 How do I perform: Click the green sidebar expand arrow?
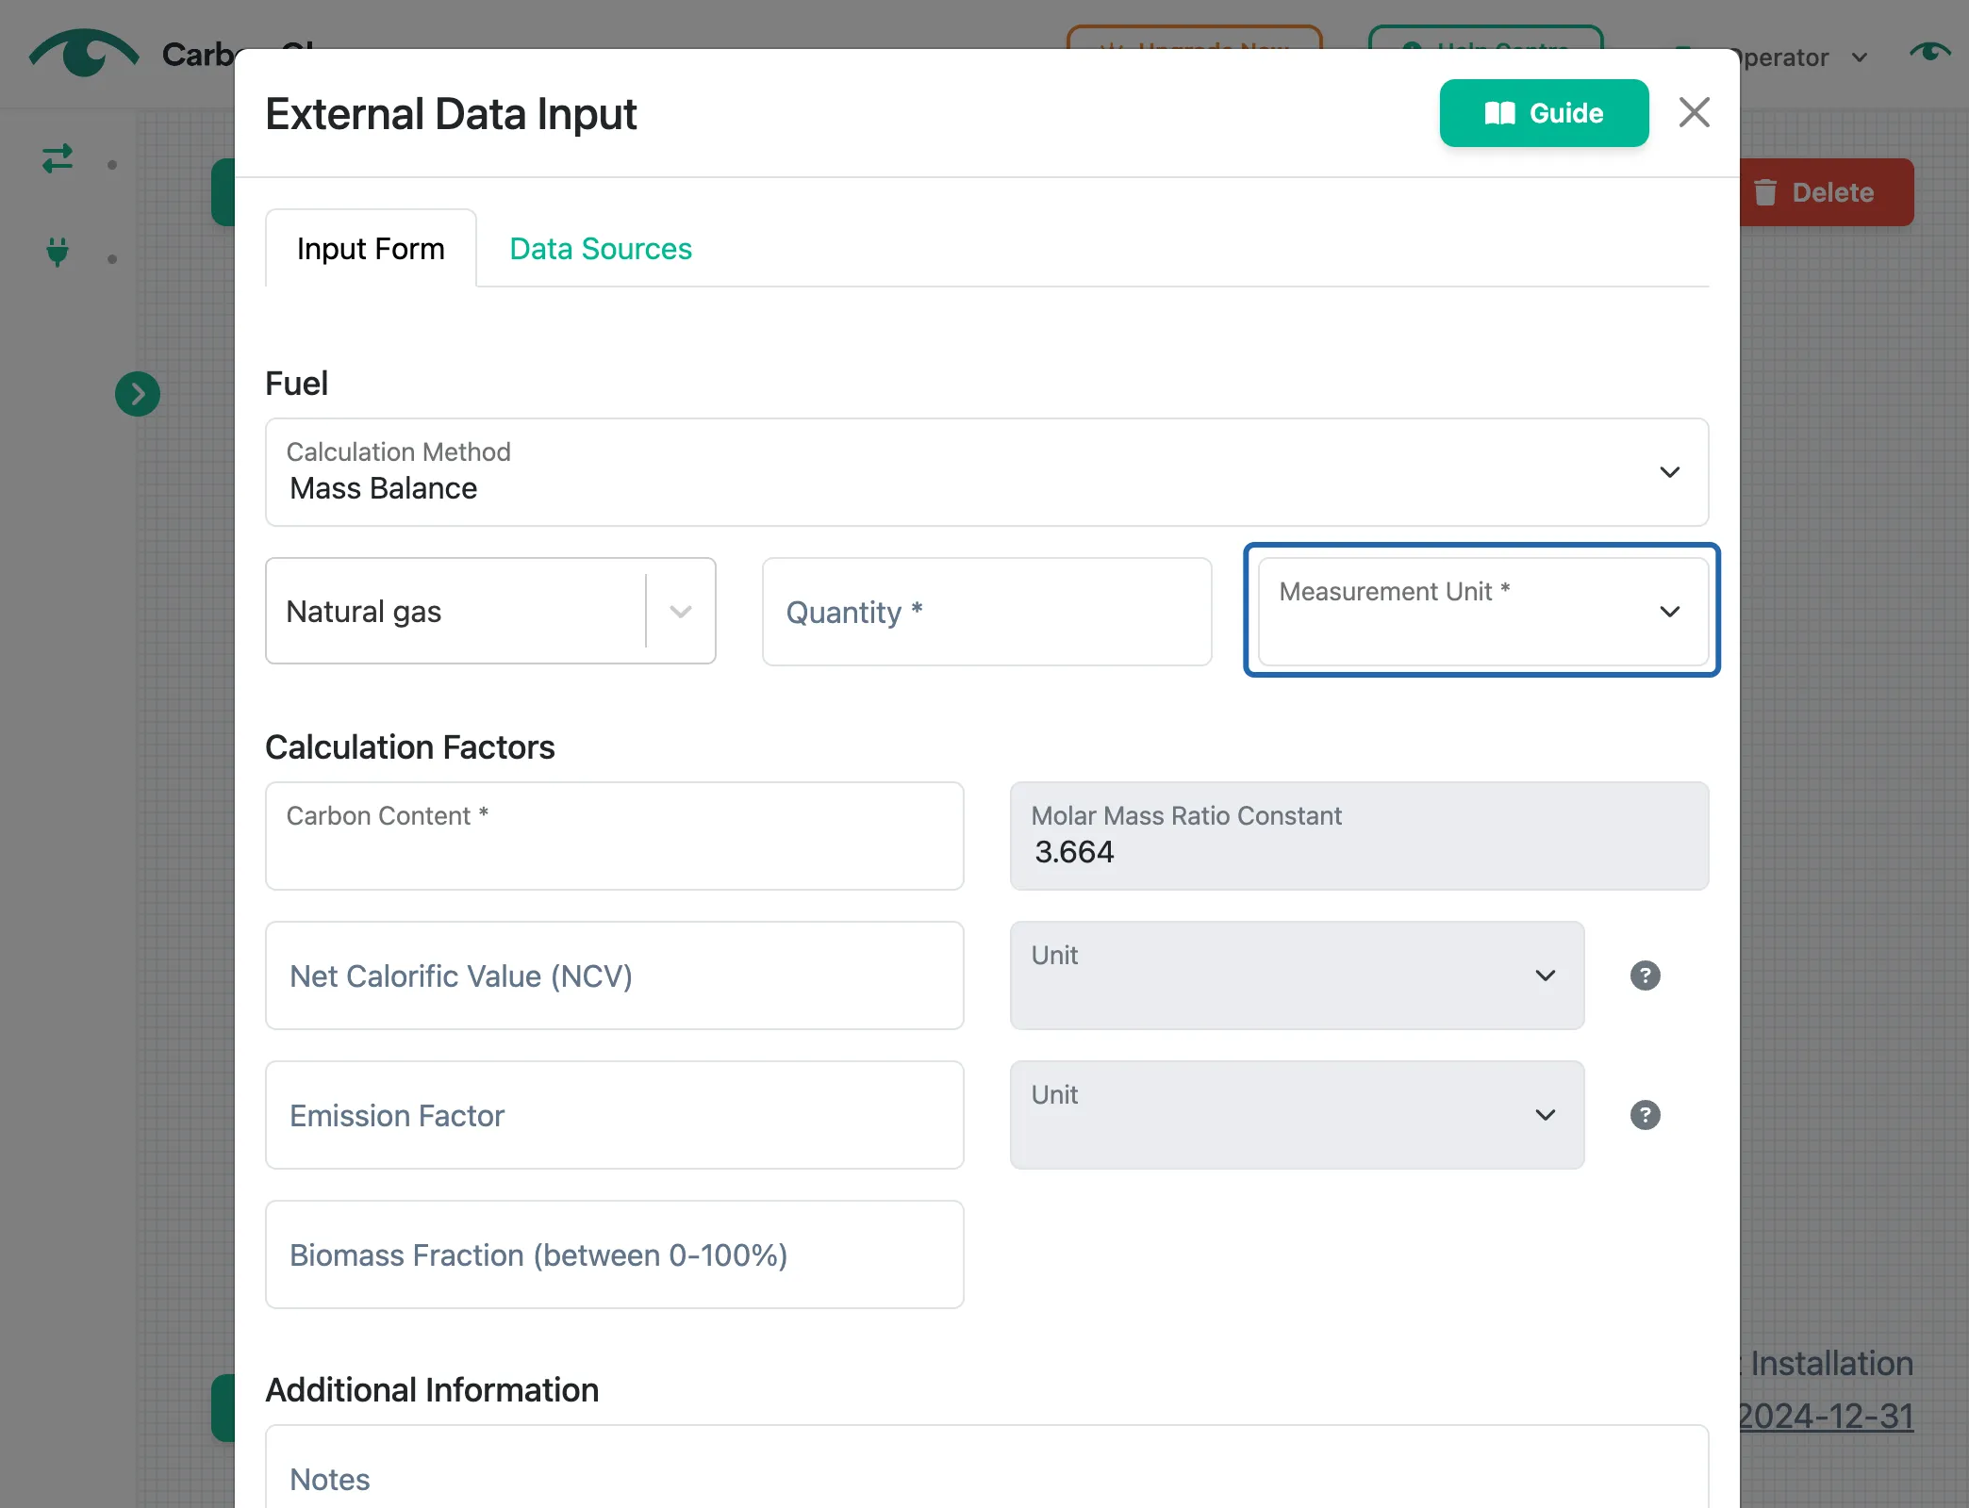[x=138, y=393]
